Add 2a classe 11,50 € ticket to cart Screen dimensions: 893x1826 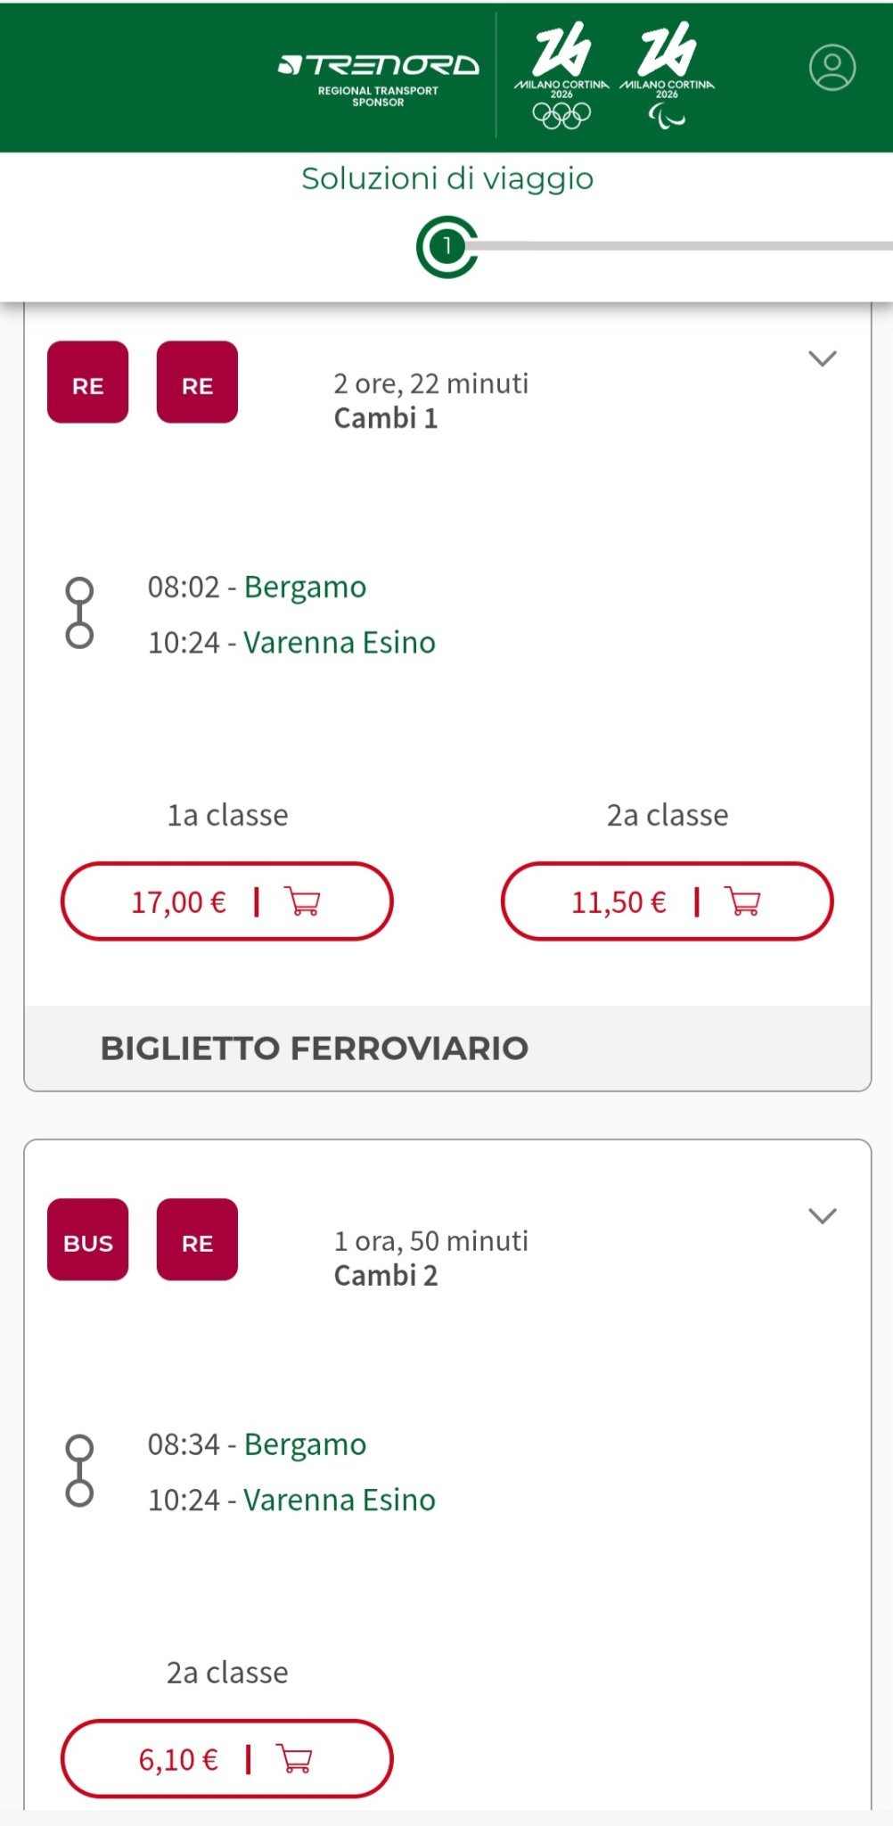pos(667,901)
